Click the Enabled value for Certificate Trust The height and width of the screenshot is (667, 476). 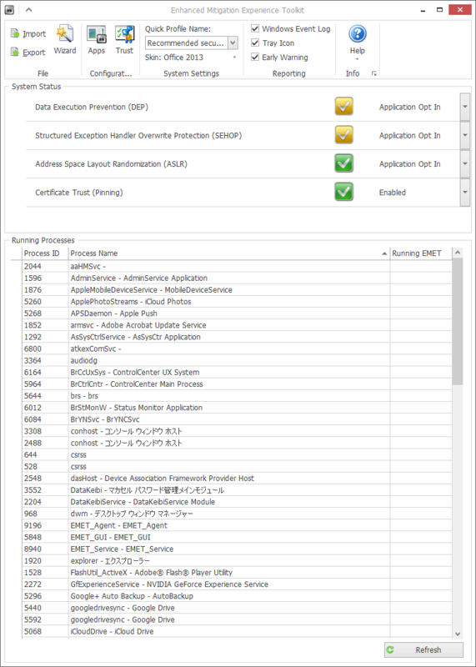pyautogui.click(x=392, y=193)
